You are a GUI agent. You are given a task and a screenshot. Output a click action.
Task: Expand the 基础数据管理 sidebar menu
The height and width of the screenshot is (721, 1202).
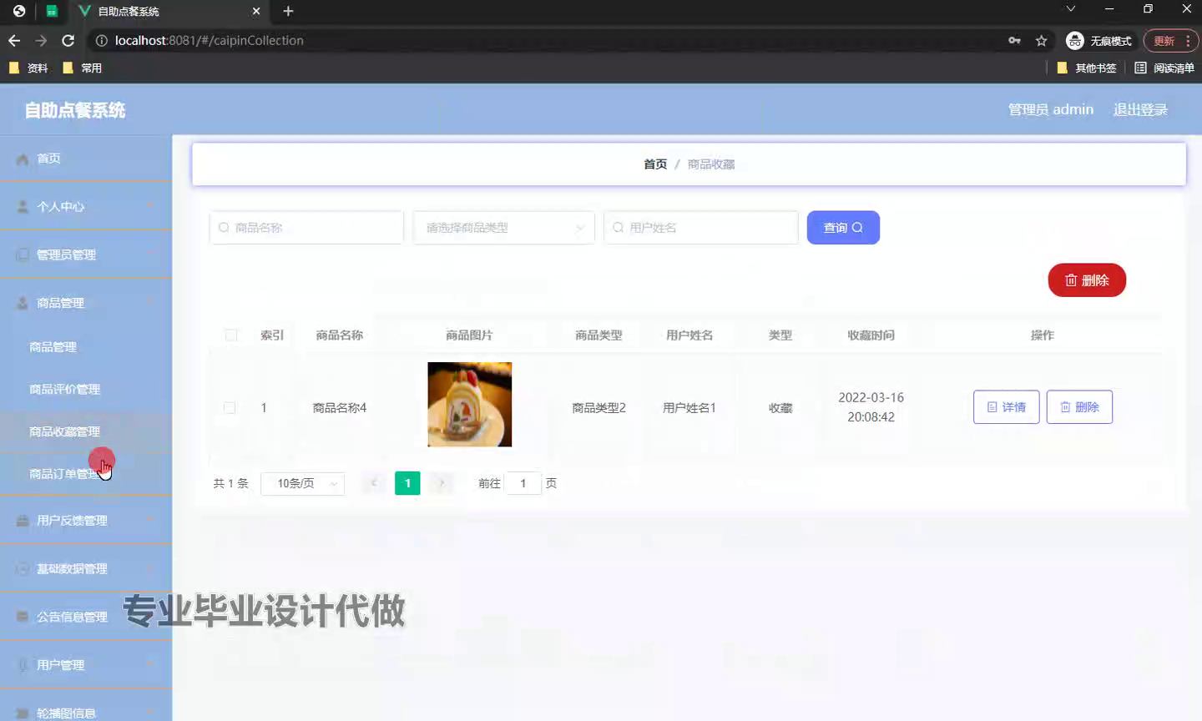click(86, 569)
